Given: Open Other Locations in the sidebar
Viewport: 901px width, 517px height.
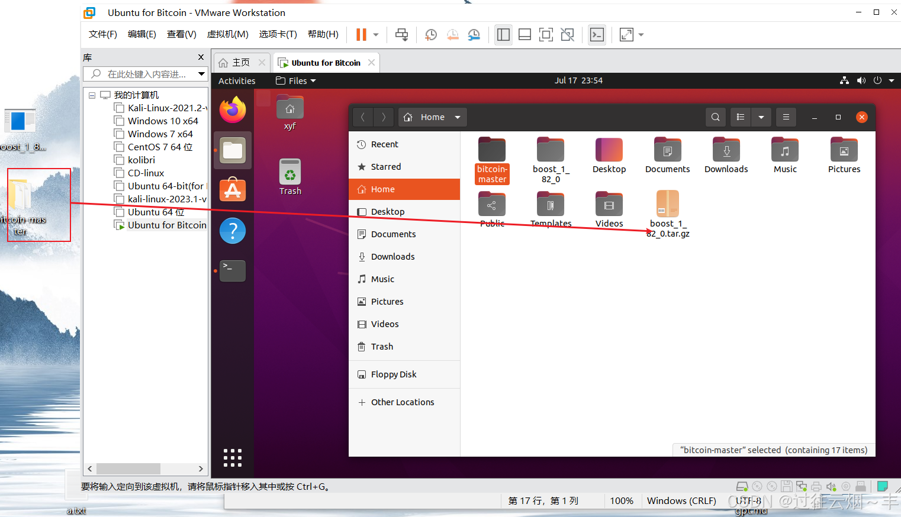Looking at the screenshot, I should click(x=402, y=402).
